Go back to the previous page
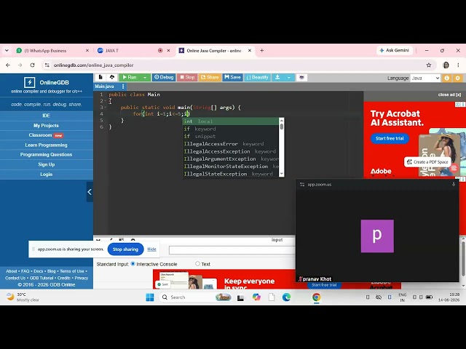The width and height of the screenshot is (466, 349). pyautogui.click(x=8, y=65)
